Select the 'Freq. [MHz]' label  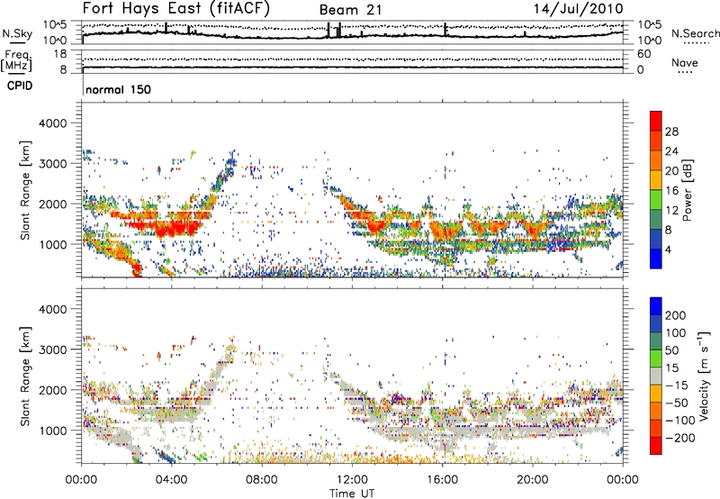[x=16, y=60]
